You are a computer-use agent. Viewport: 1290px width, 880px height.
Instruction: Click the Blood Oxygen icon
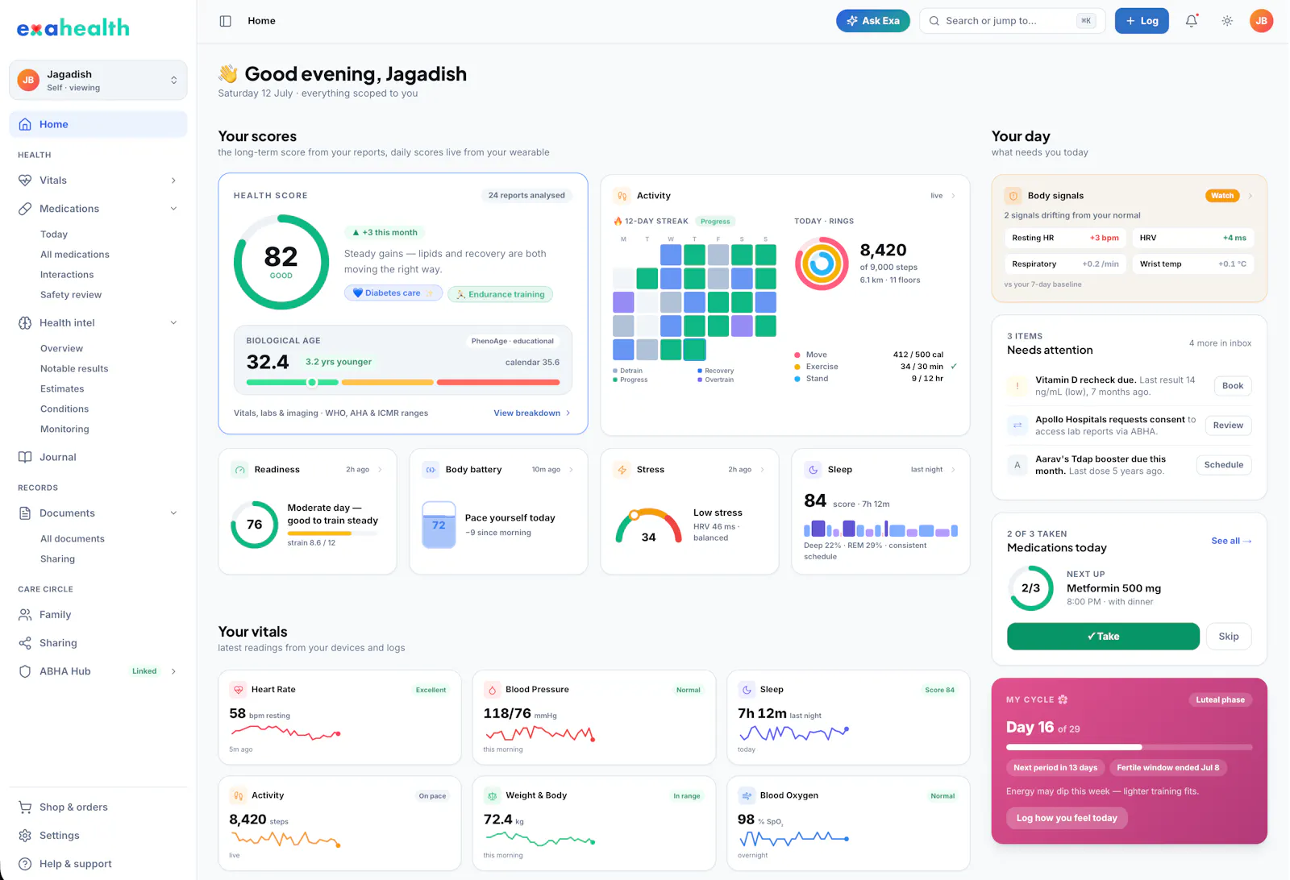(747, 795)
